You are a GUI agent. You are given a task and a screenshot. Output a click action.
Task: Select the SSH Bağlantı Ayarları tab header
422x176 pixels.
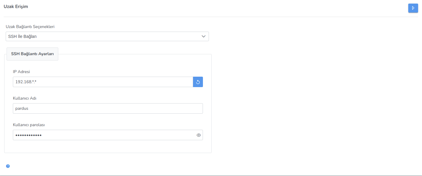point(32,54)
